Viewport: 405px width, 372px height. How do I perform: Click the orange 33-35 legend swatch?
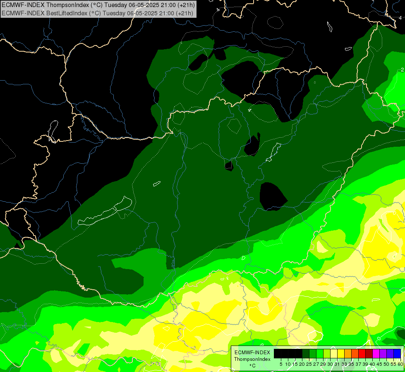348,353
